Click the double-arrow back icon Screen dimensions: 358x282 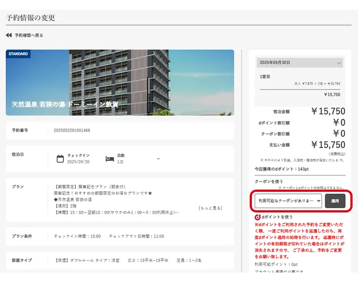pyautogui.click(x=9, y=35)
